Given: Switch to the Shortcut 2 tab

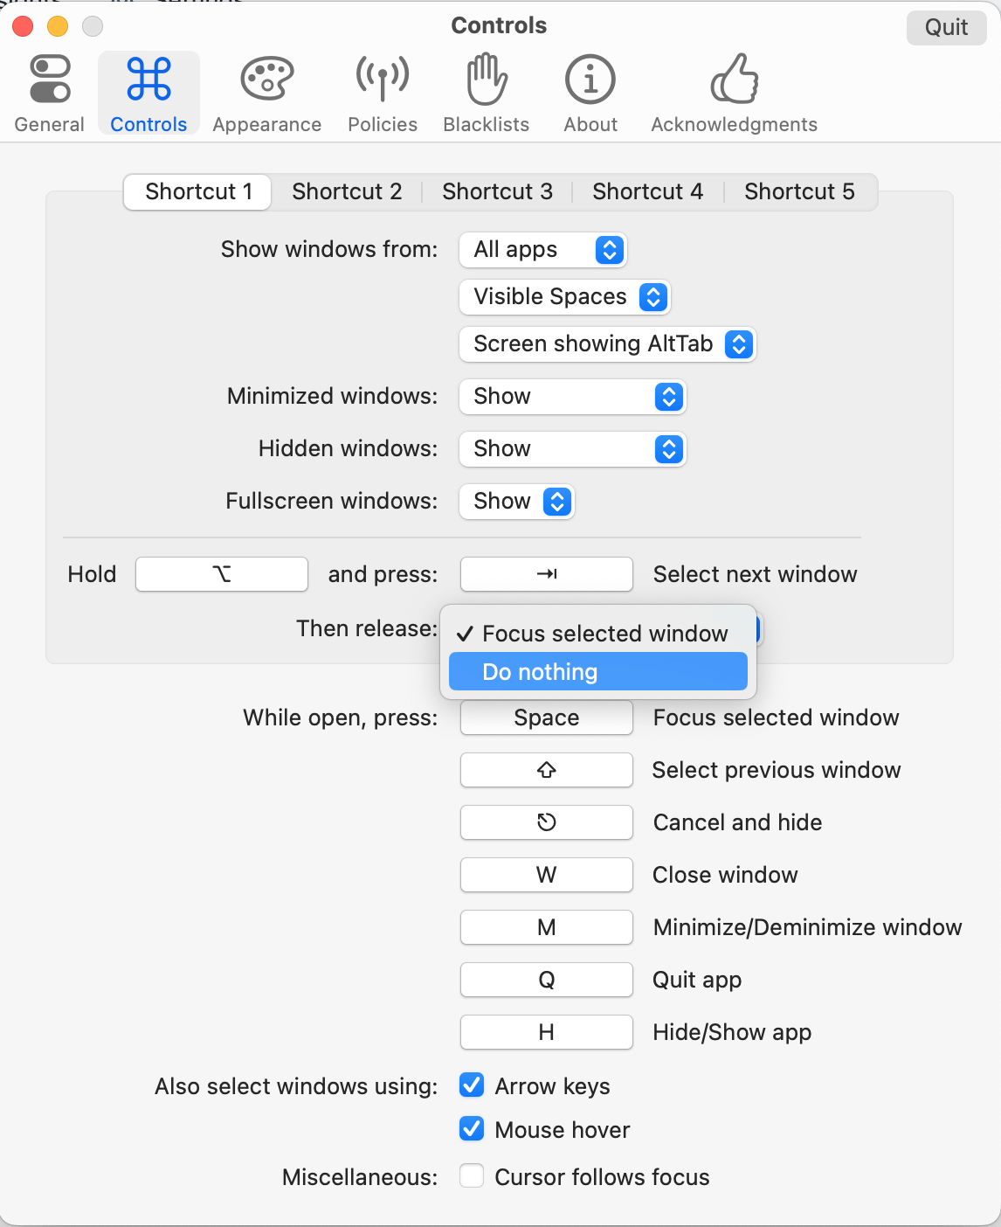Looking at the screenshot, I should click(347, 191).
